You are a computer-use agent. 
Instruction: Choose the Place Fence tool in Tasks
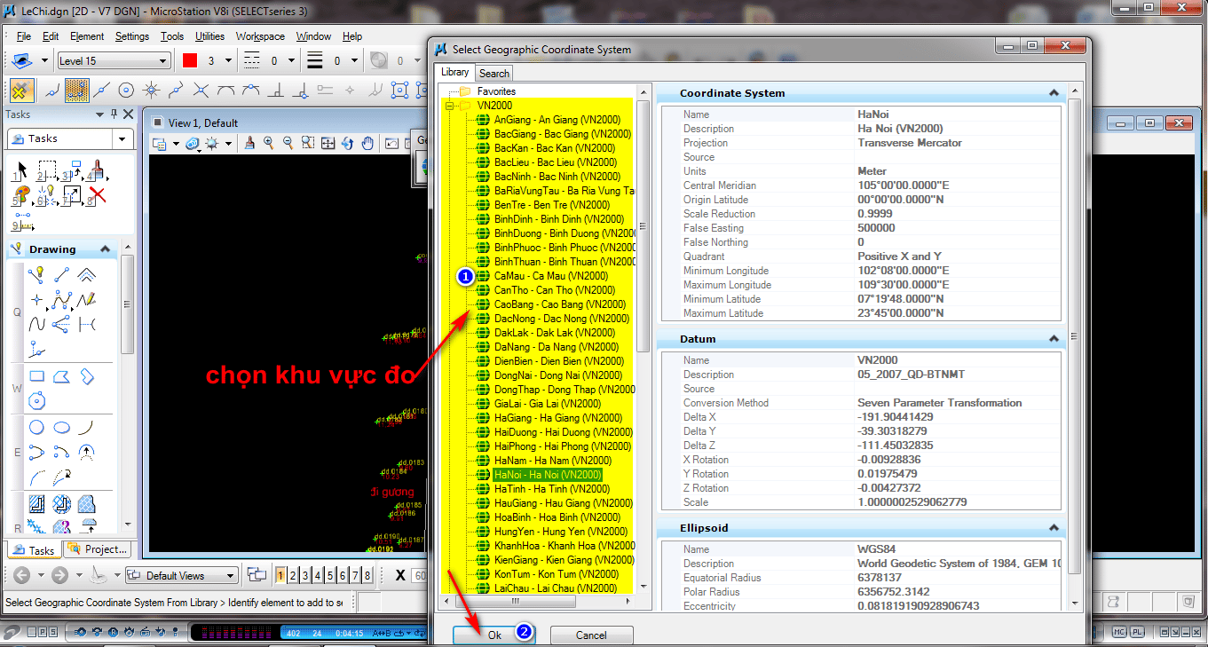pos(47,170)
